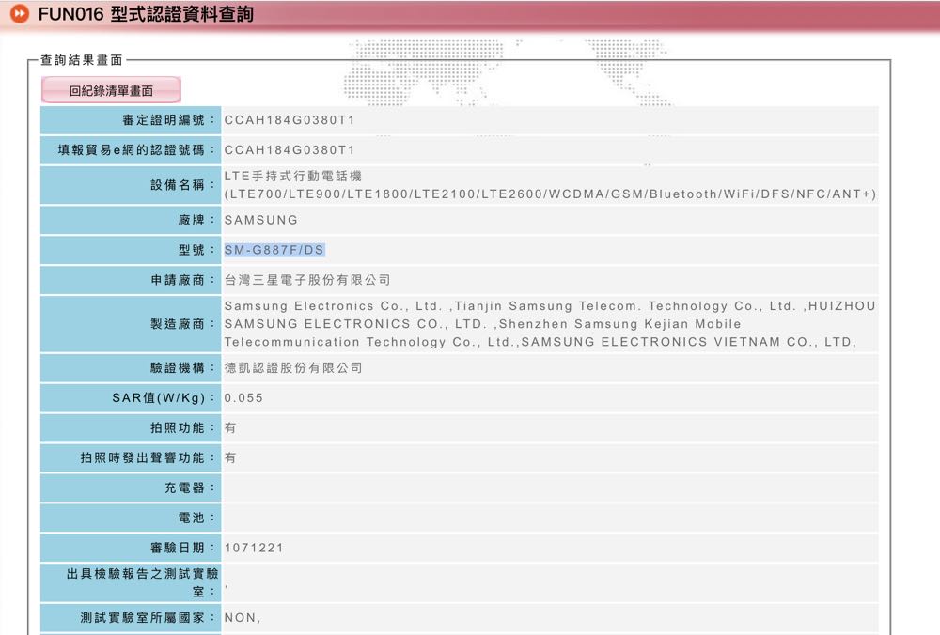Image resolution: width=940 pixels, height=635 pixels.
Task: Click the LTE手持式行動電話機 device name text
Action: point(292,176)
